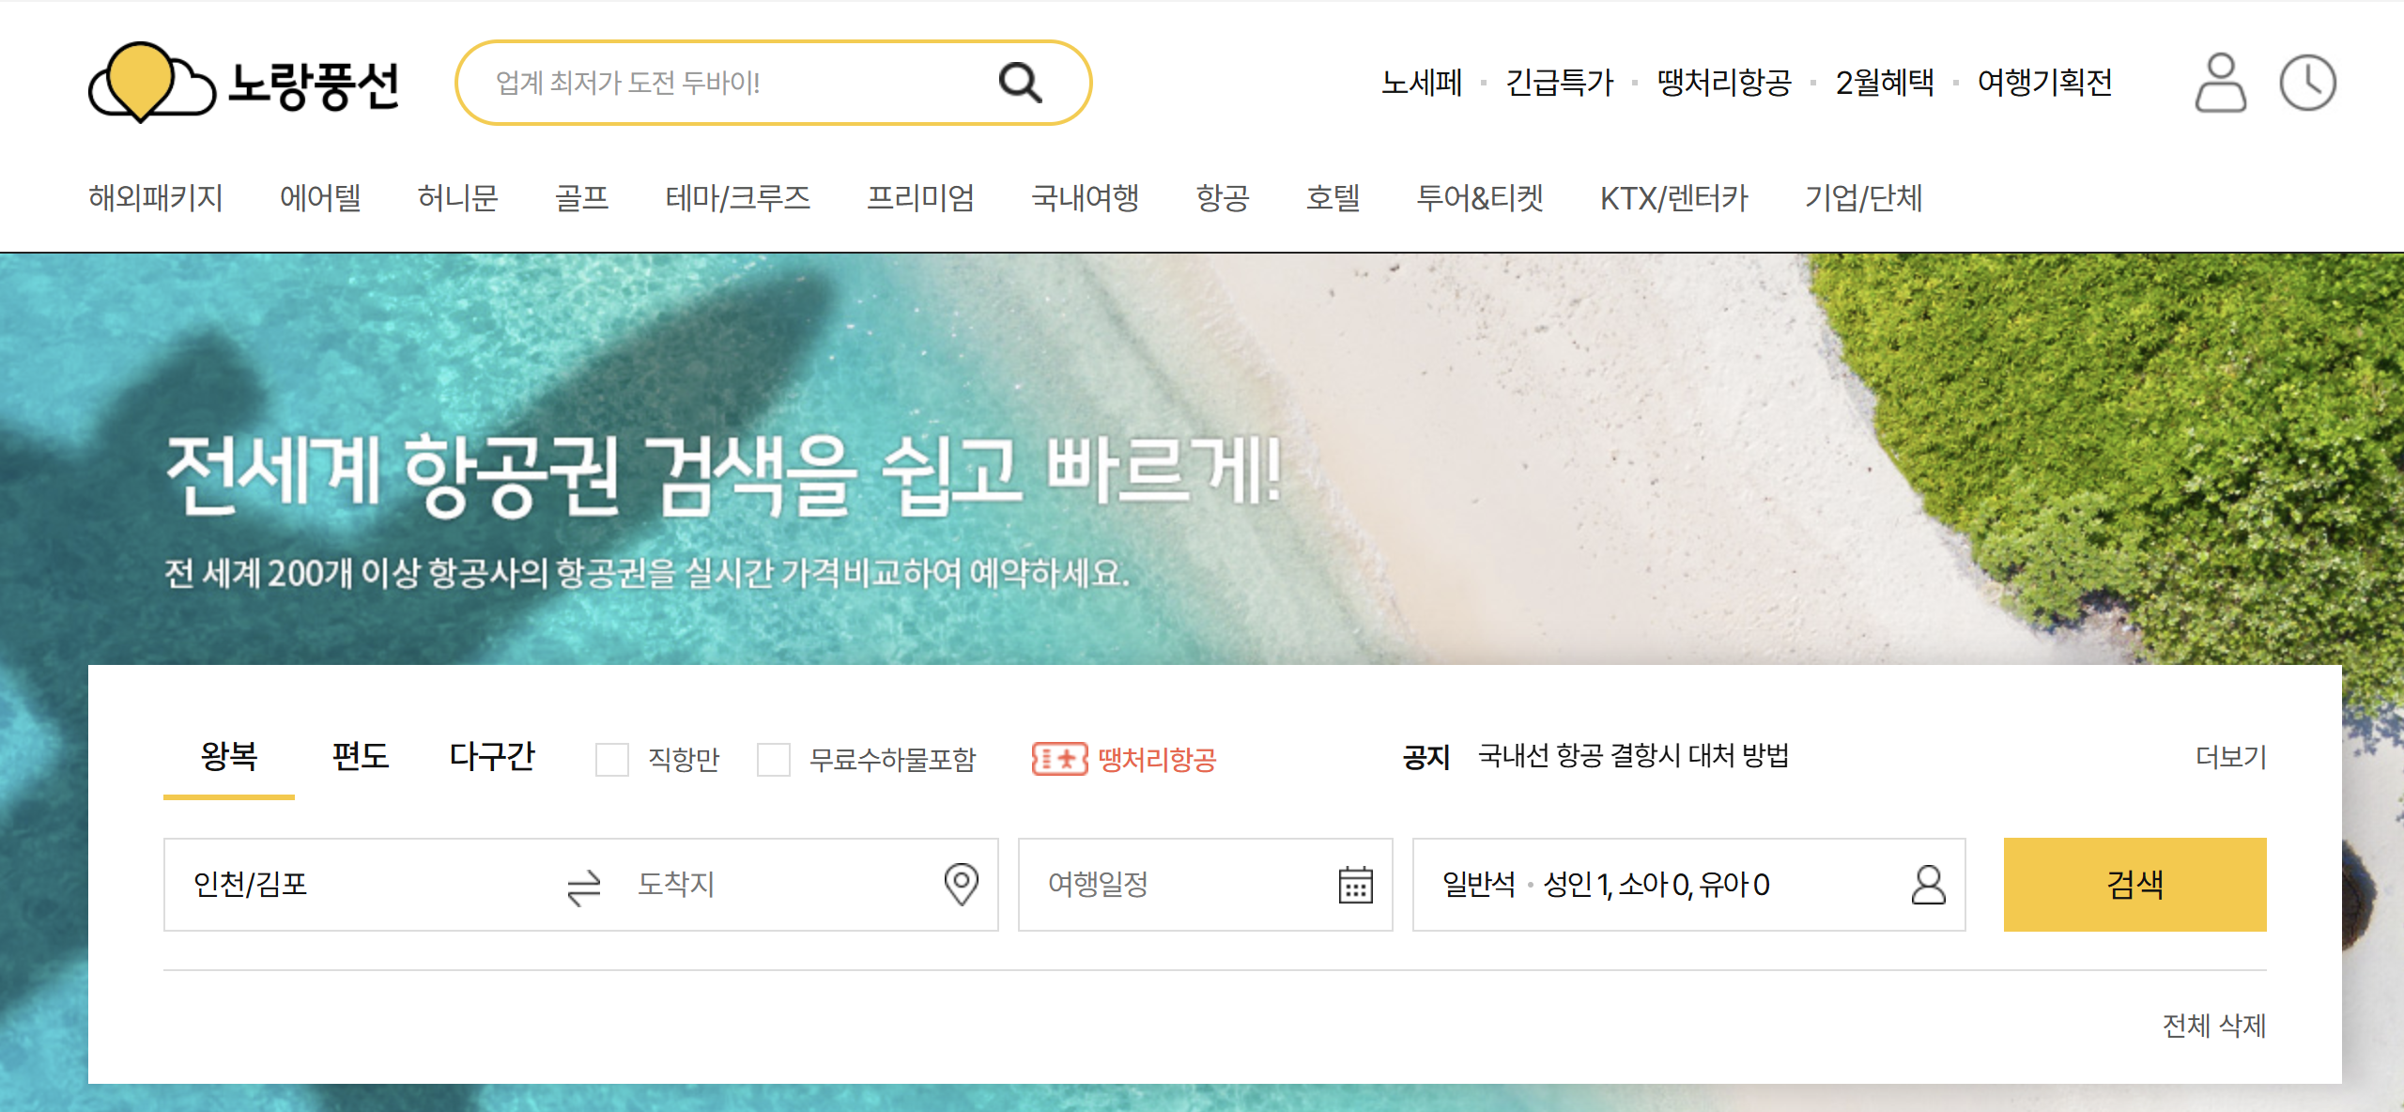Click the swap departure/arrival arrows icon
Image resolution: width=2404 pixels, height=1112 pixels.
[583, 886]
